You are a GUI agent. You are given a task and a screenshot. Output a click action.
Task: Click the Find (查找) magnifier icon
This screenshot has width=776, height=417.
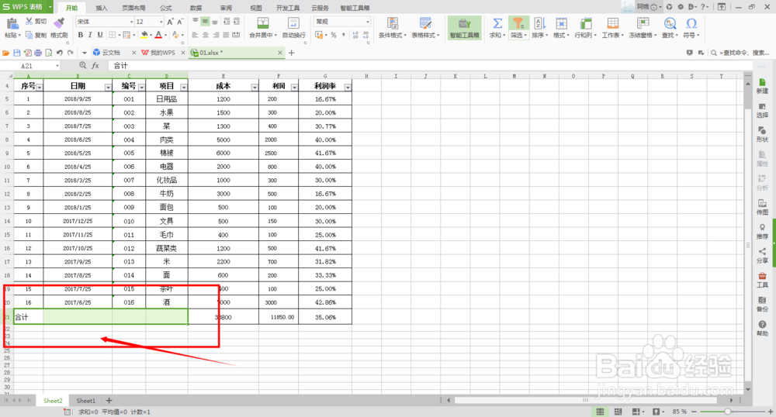670,23
